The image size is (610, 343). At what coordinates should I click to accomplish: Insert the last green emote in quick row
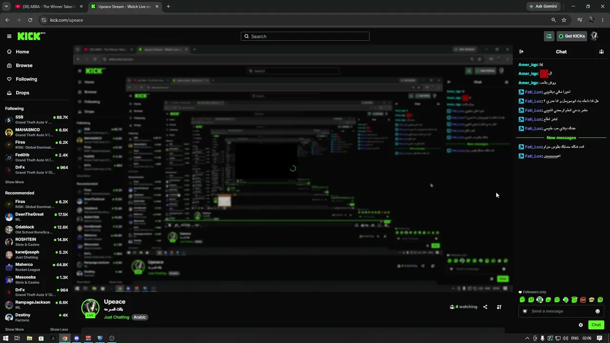coord(600,300)
